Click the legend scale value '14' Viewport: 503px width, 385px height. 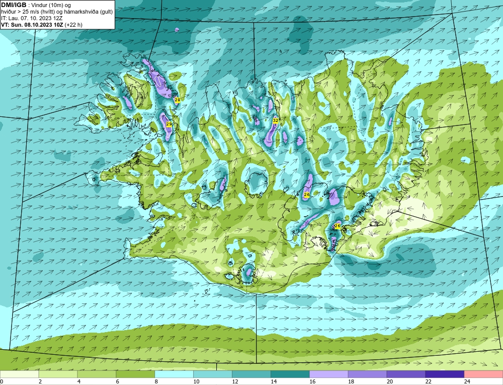click(x=274, y=381)
